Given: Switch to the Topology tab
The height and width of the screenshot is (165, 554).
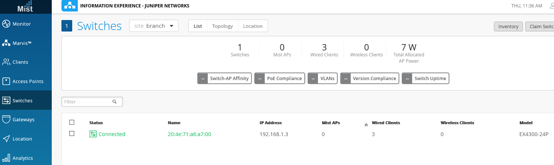Looking at the screenshot, I should (x=222, y=26).
